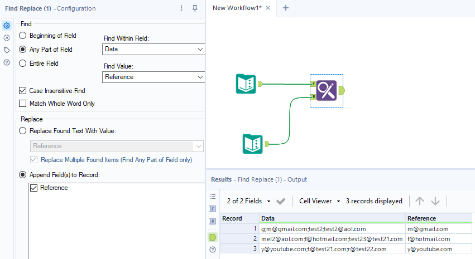Select record row 3

(x=239, y=249)
